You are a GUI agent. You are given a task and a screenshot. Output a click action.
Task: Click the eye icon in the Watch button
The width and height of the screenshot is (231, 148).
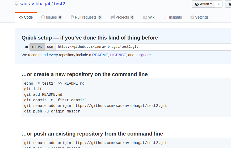pos(197,4)
